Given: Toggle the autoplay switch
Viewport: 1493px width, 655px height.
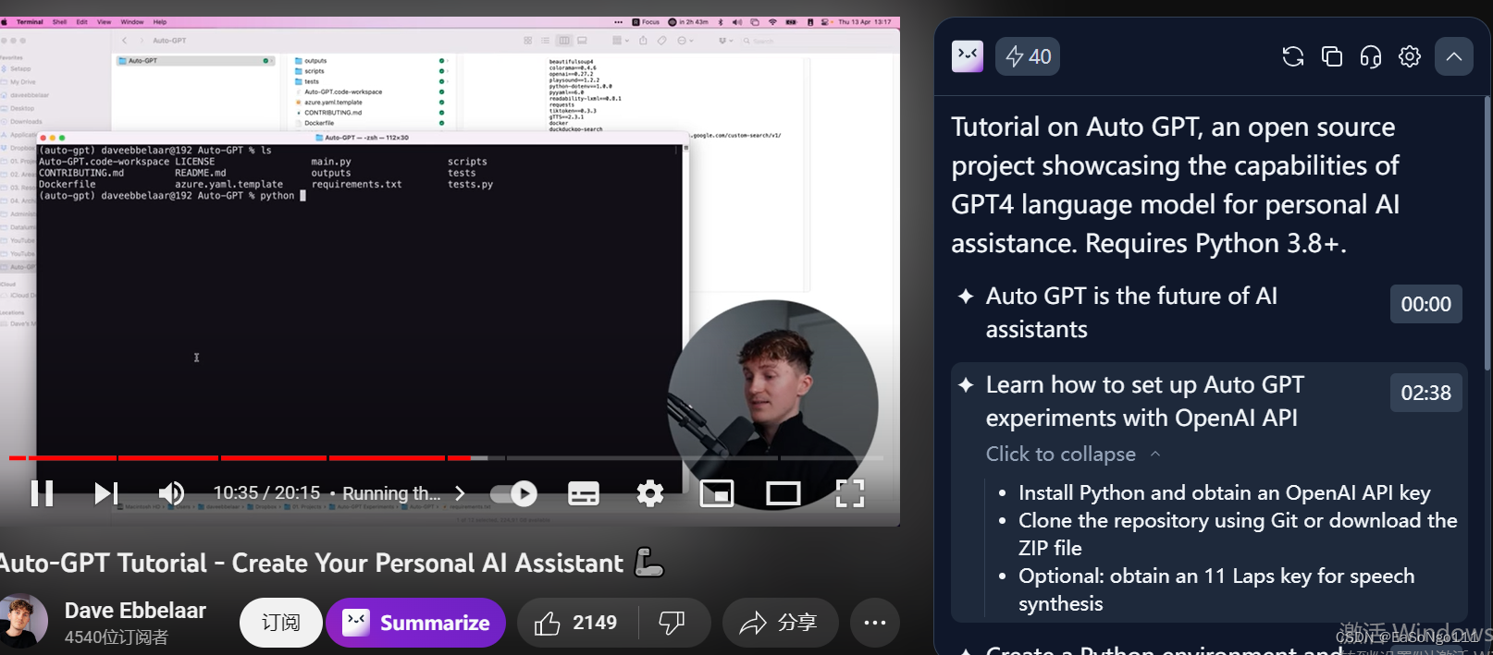Looking at the screenshot, I should click(514, 494).
